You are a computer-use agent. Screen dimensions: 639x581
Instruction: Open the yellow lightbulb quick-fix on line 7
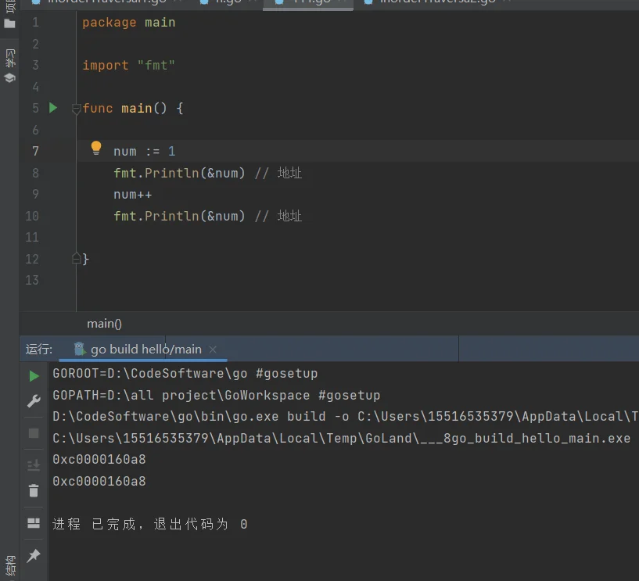(96, 148)
